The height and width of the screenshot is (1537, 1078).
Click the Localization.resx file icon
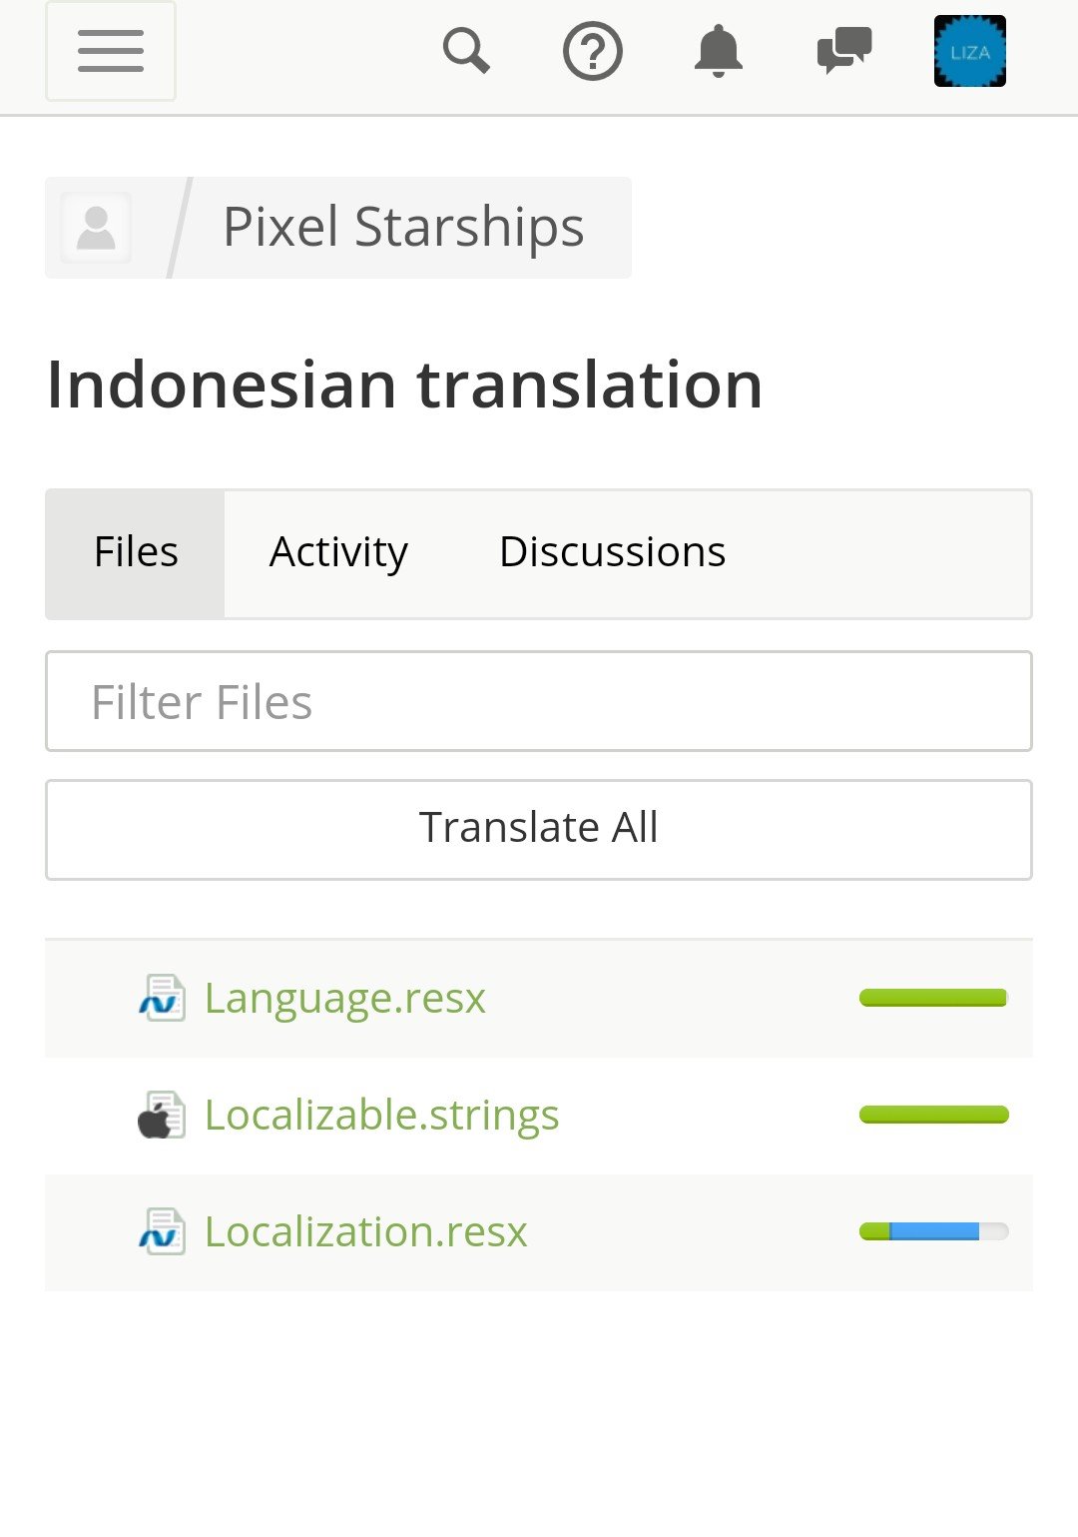[x=162, y=1231]
